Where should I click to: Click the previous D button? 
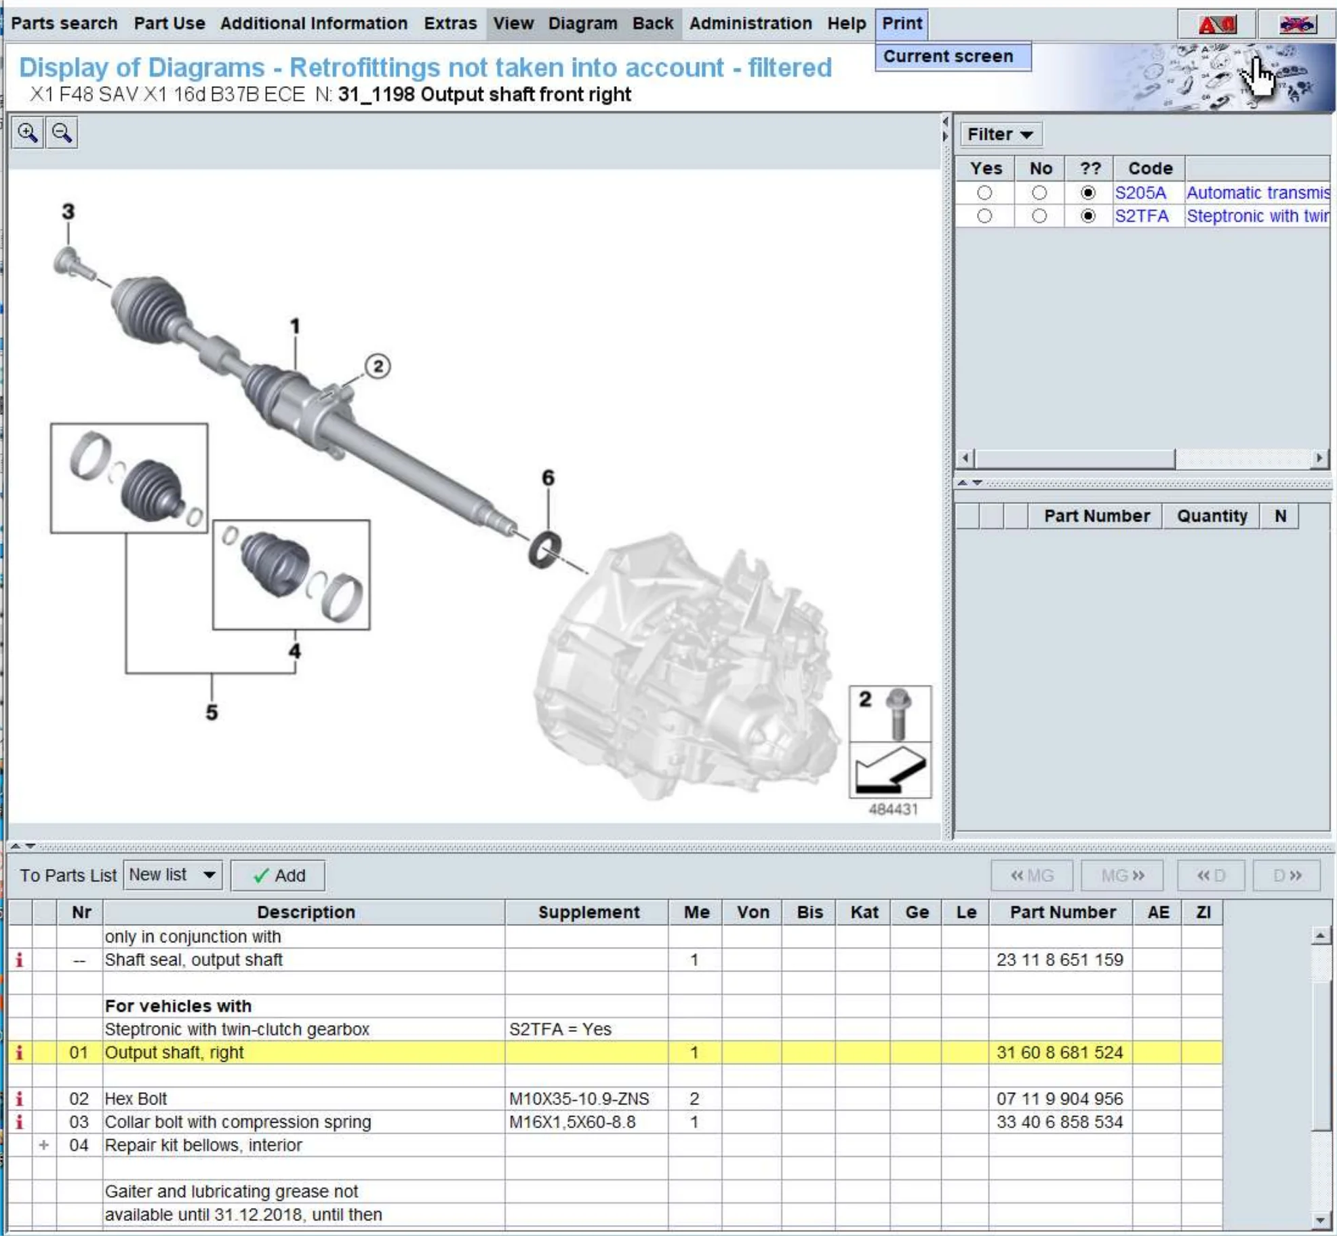(x=1211, y=875)
